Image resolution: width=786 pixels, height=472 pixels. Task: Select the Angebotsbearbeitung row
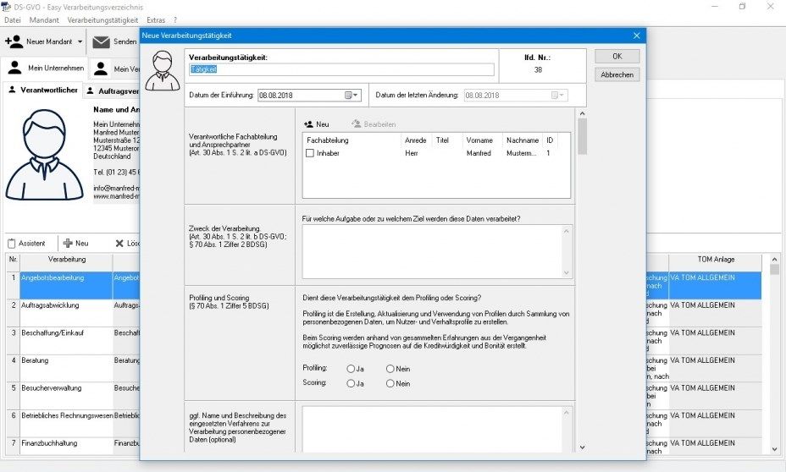tap(66, 285)
